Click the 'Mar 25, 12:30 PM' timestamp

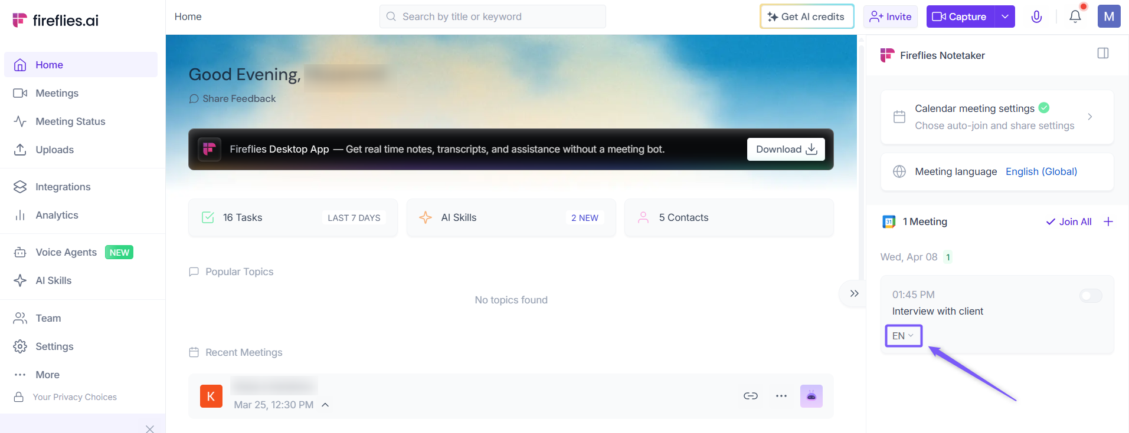(x=274, y=405)
